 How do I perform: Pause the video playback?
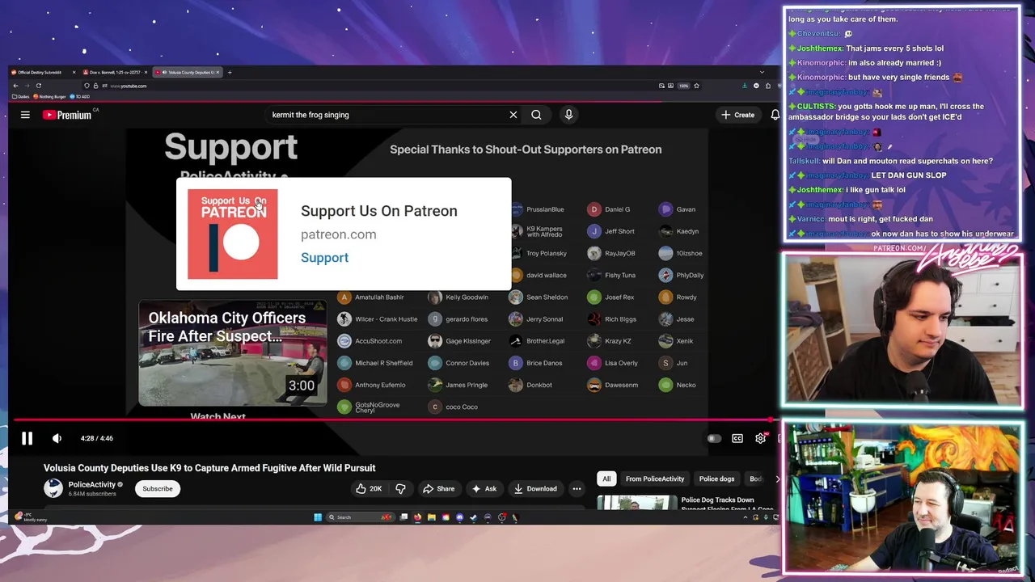tap(27, 438)
